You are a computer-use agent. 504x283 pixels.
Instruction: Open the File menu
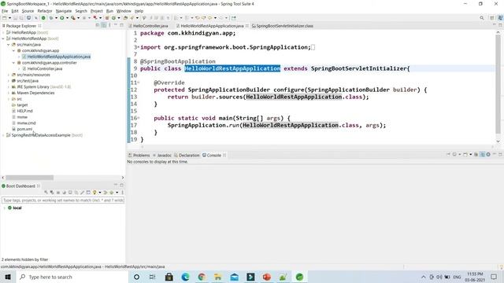pyautogui.click(x=5, y=11)
